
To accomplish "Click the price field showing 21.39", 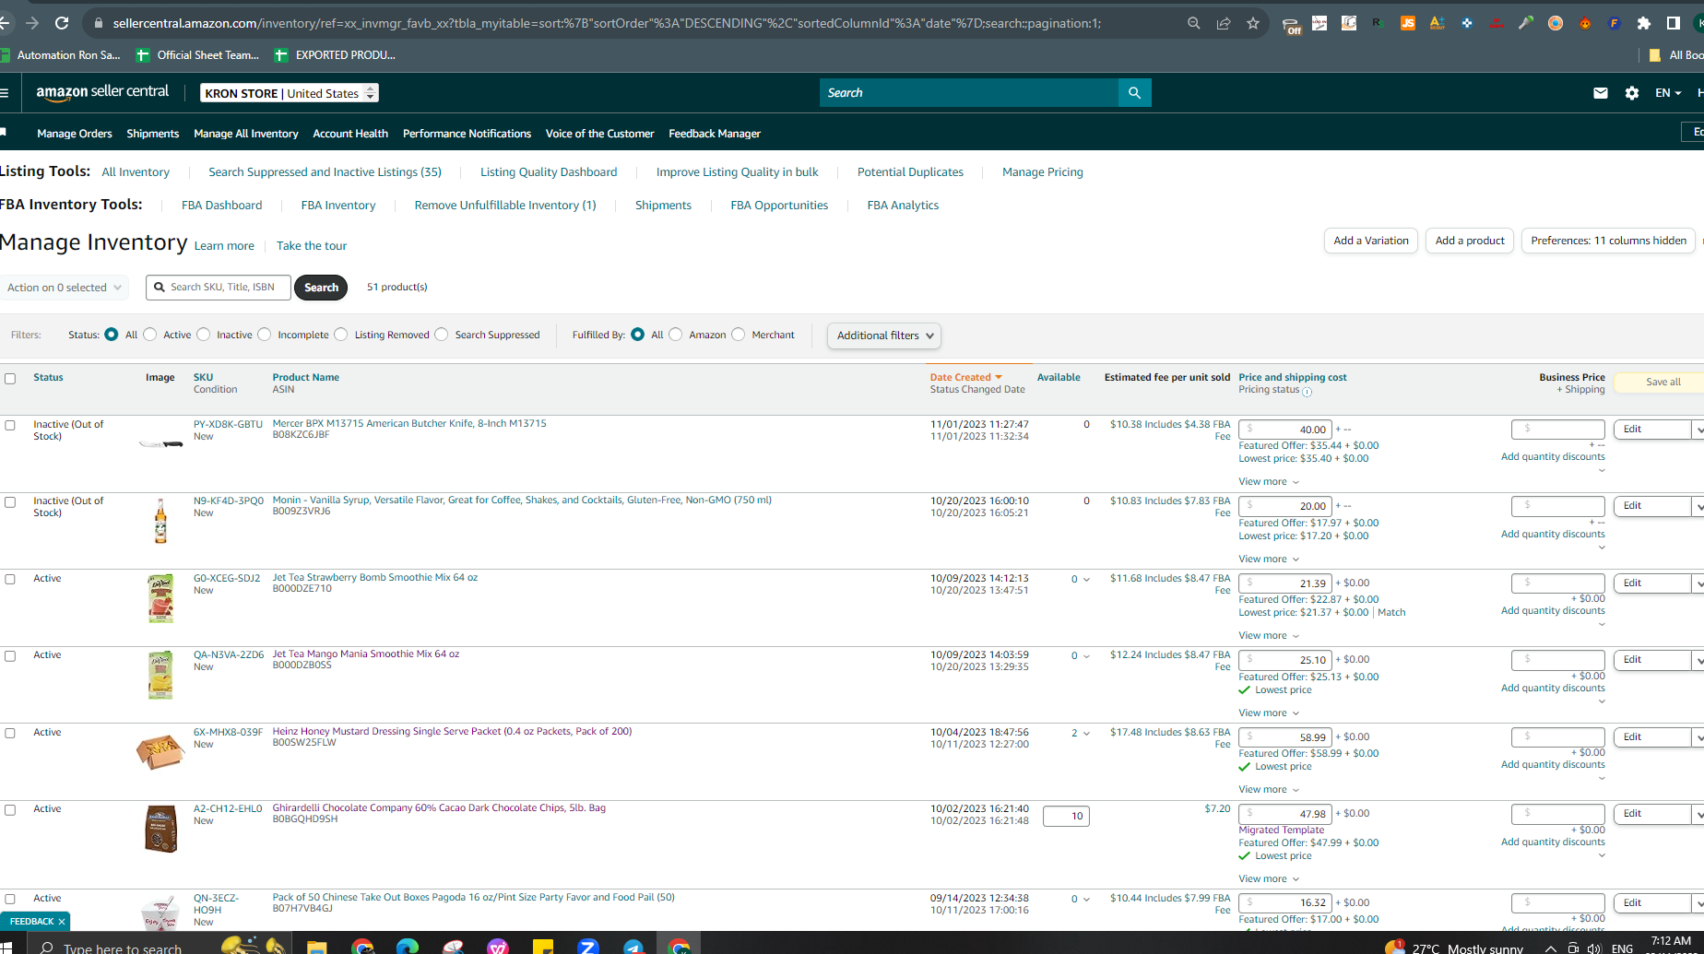I will tap(1284, 583).
